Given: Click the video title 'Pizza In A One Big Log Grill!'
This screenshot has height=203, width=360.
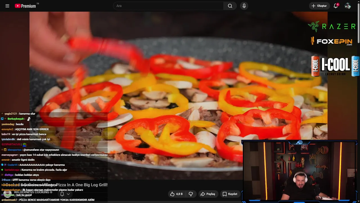Looking at the screenshot, I should [x=82, y=185].
